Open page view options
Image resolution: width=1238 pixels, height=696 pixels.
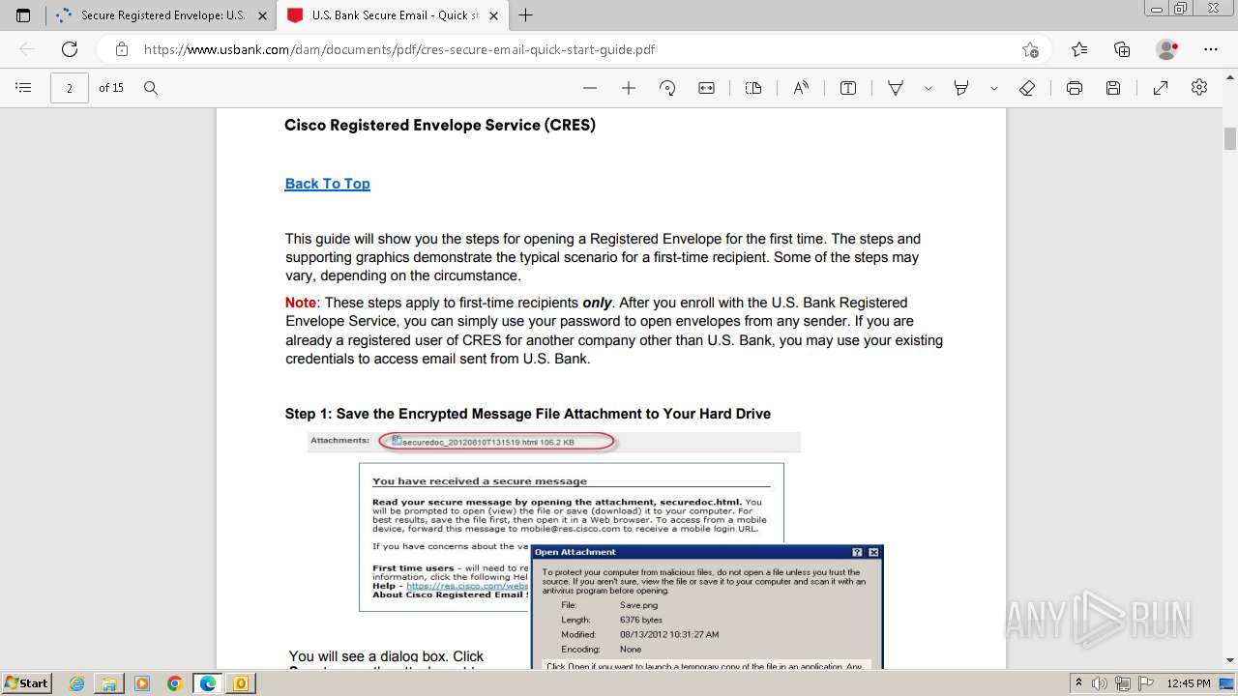click(753, 88)
